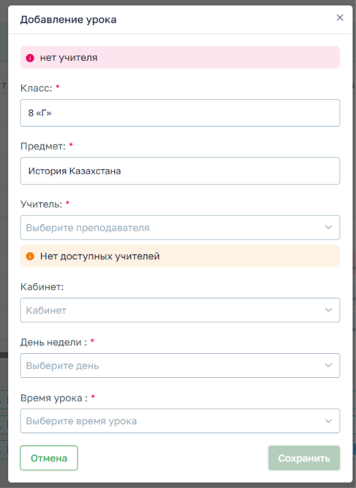Click the Добавление урока dialog title
Viewport: 356px width, 488px height.
[68, 20]
